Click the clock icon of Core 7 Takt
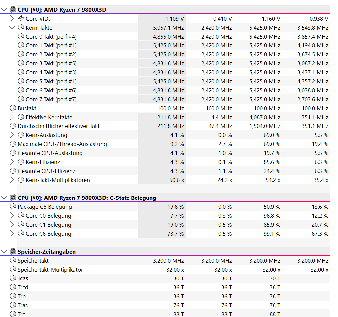The height and width of the screenshot is (317, 338). (21, 99)
